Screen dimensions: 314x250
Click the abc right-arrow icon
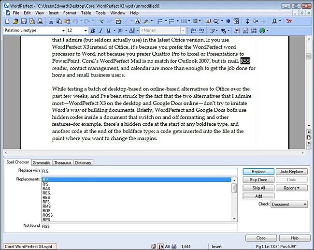point(201,30)
